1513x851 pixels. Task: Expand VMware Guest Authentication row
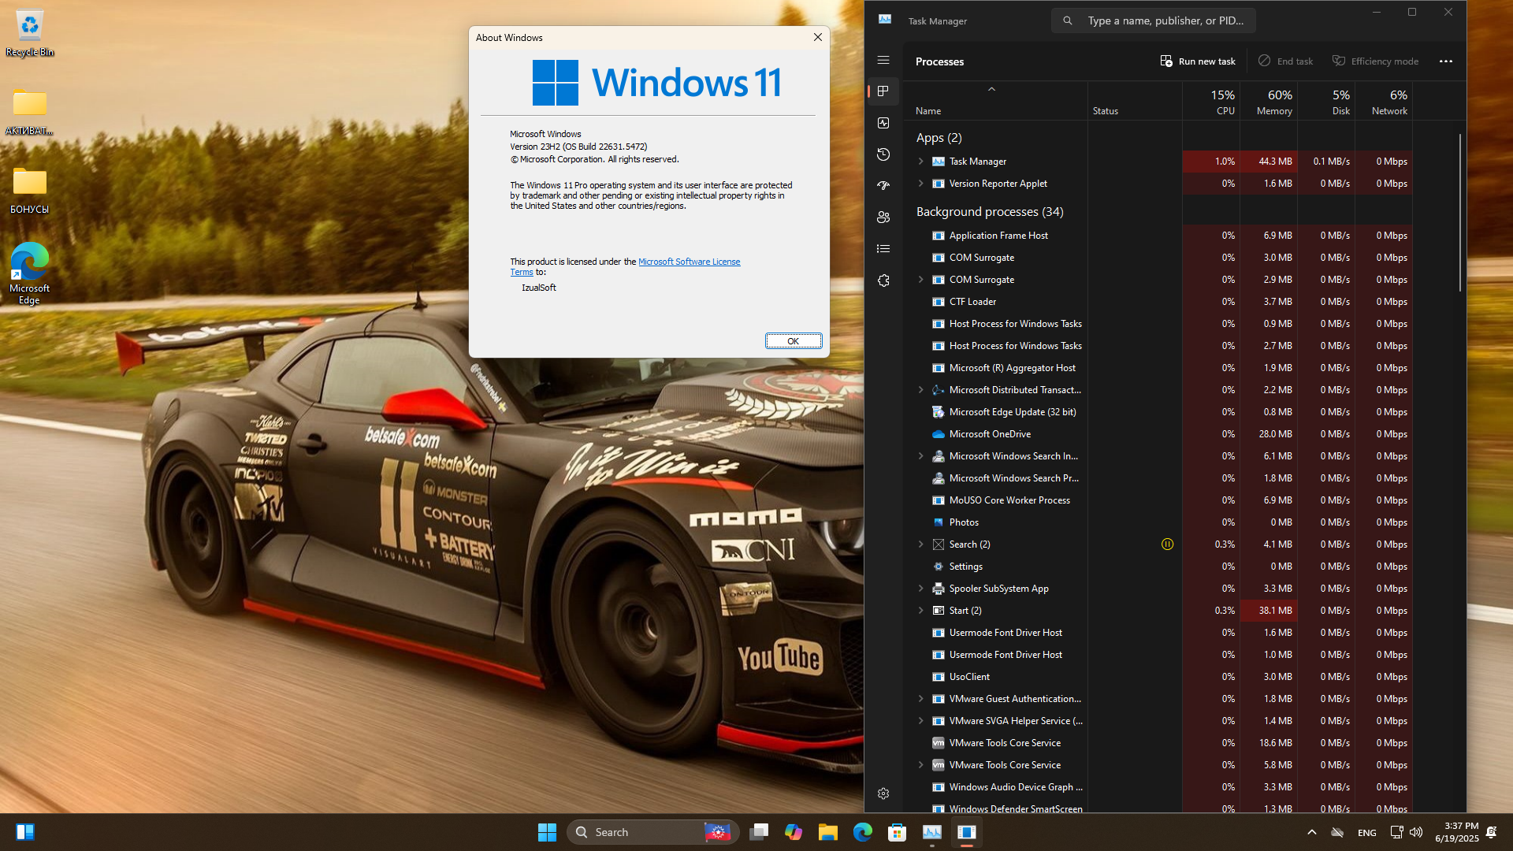(920, 698)
